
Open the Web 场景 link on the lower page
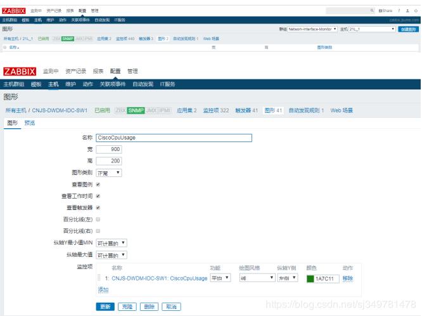[342, 110]
